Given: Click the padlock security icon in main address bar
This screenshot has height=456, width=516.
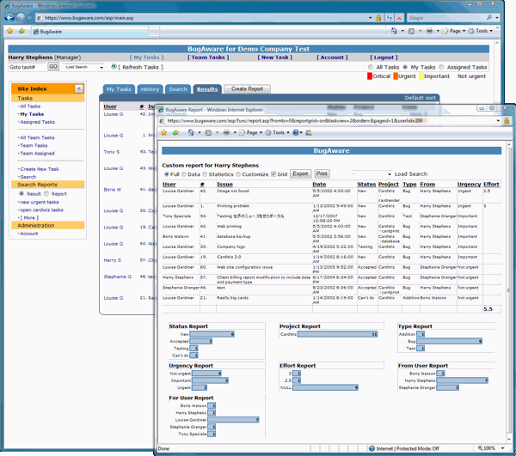Looking at the screenshot, I should point(378,18).
